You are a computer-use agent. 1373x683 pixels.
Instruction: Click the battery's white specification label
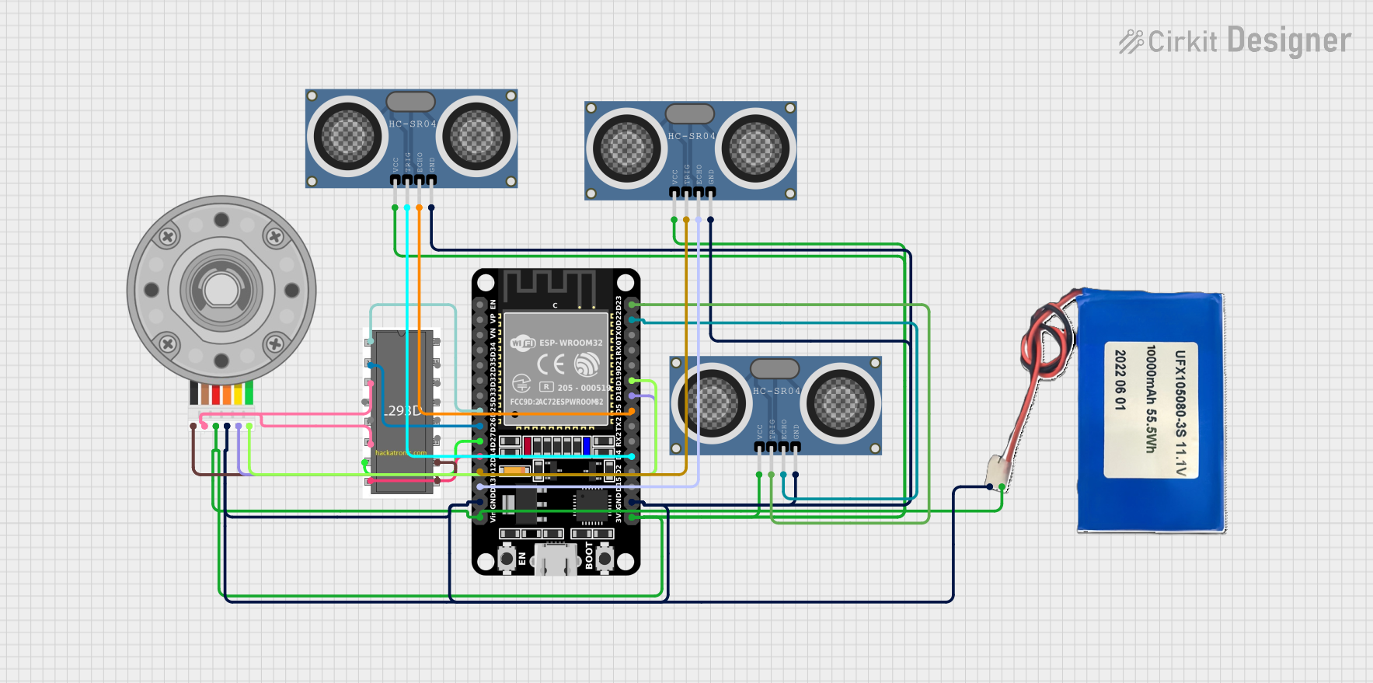click(1150, 409)
